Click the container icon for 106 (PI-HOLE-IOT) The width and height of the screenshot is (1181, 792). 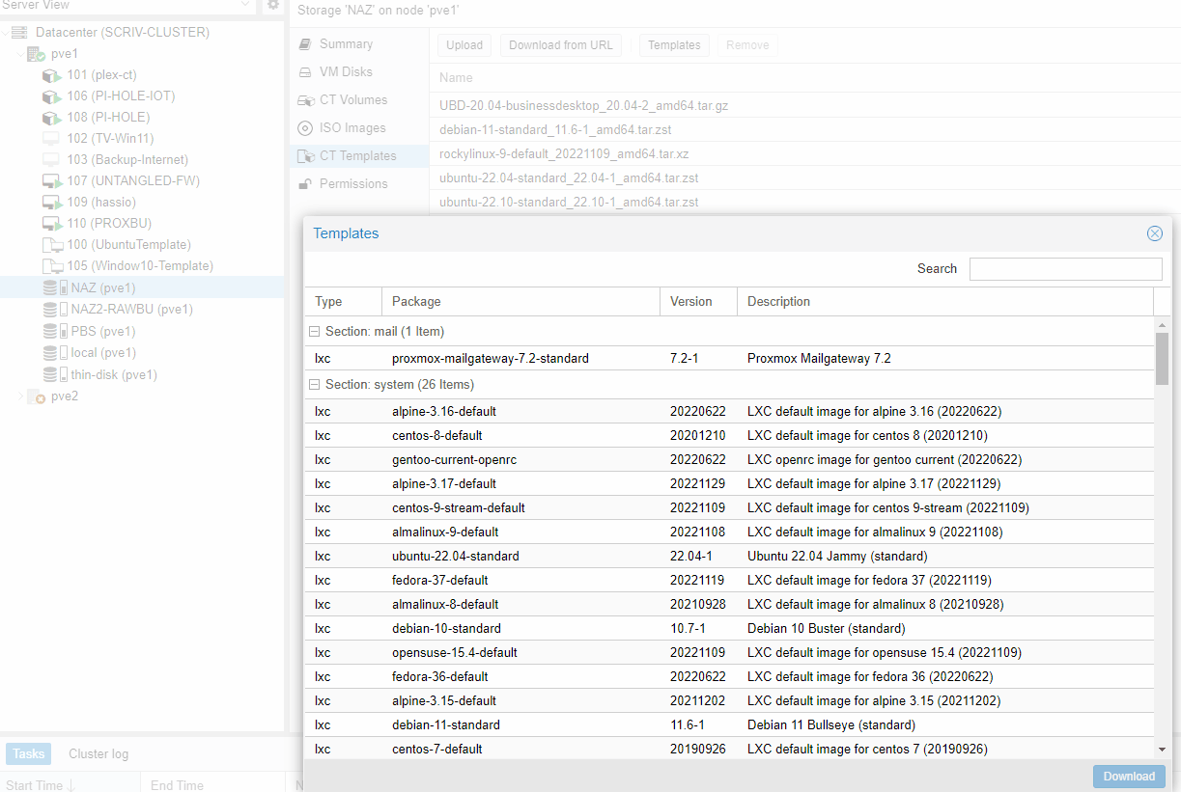pyautogui.click(x=51, y=96)
